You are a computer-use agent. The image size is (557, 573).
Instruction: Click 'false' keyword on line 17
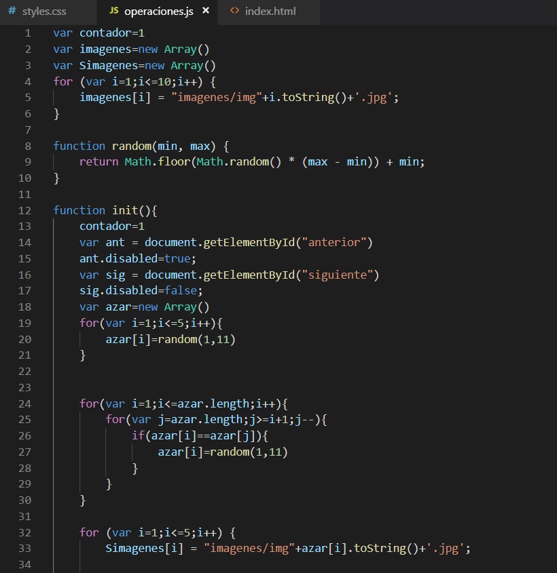[181, 290]
